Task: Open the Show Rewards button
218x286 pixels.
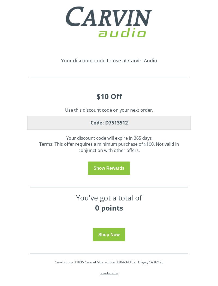Action: (x=109, y=168)
